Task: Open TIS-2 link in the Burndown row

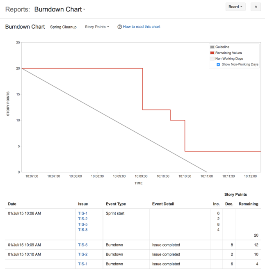Action: click(x=82, y=254)
